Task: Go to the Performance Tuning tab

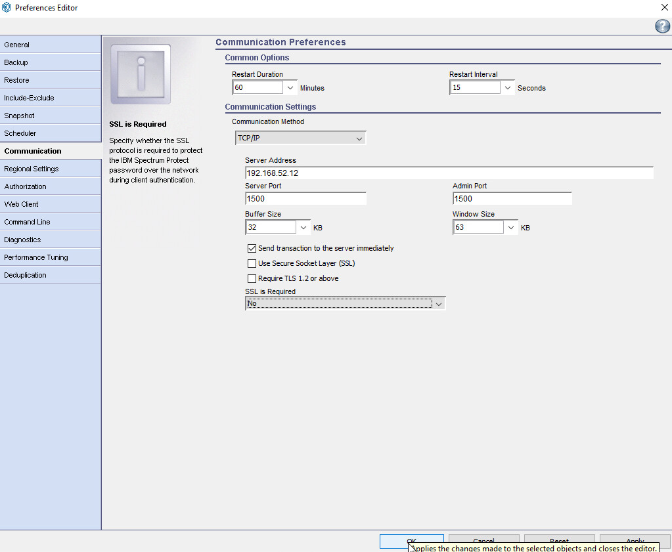Action: tap(51, 257)
